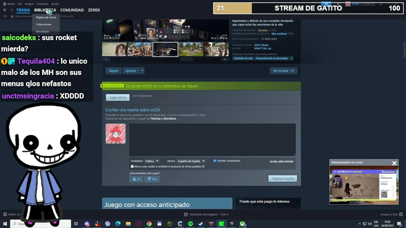Select the girl with pigtails screenshot thumbnail

(115, 49)
